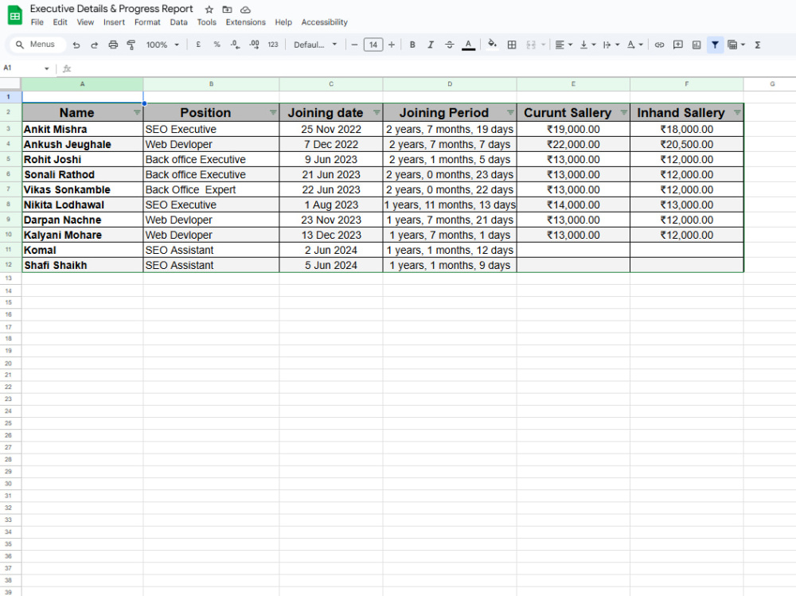796x596 pixels.
Task: Open text rotation dropdown
Action: pos(634,45)
